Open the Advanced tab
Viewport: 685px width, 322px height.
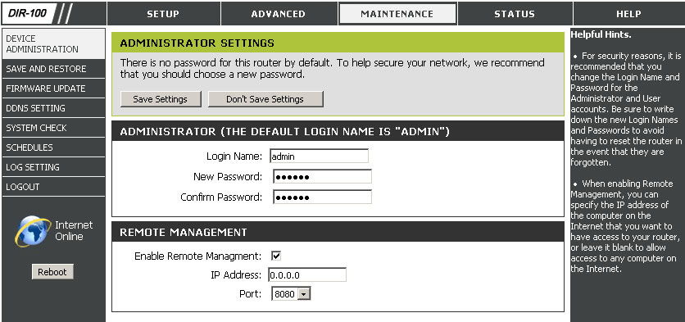pyautogui.click(x=279, y=14)
